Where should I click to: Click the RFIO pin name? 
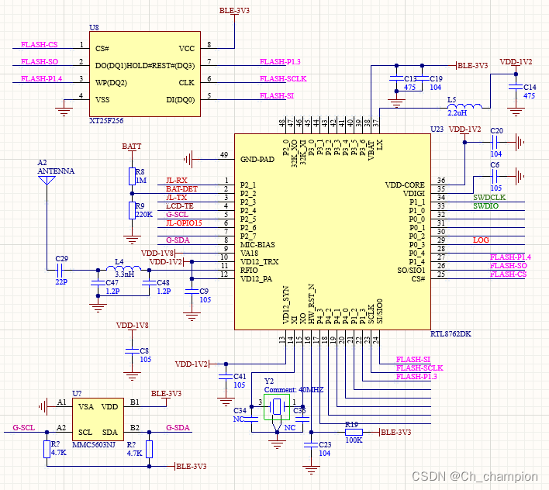click(x=249, y=271)
